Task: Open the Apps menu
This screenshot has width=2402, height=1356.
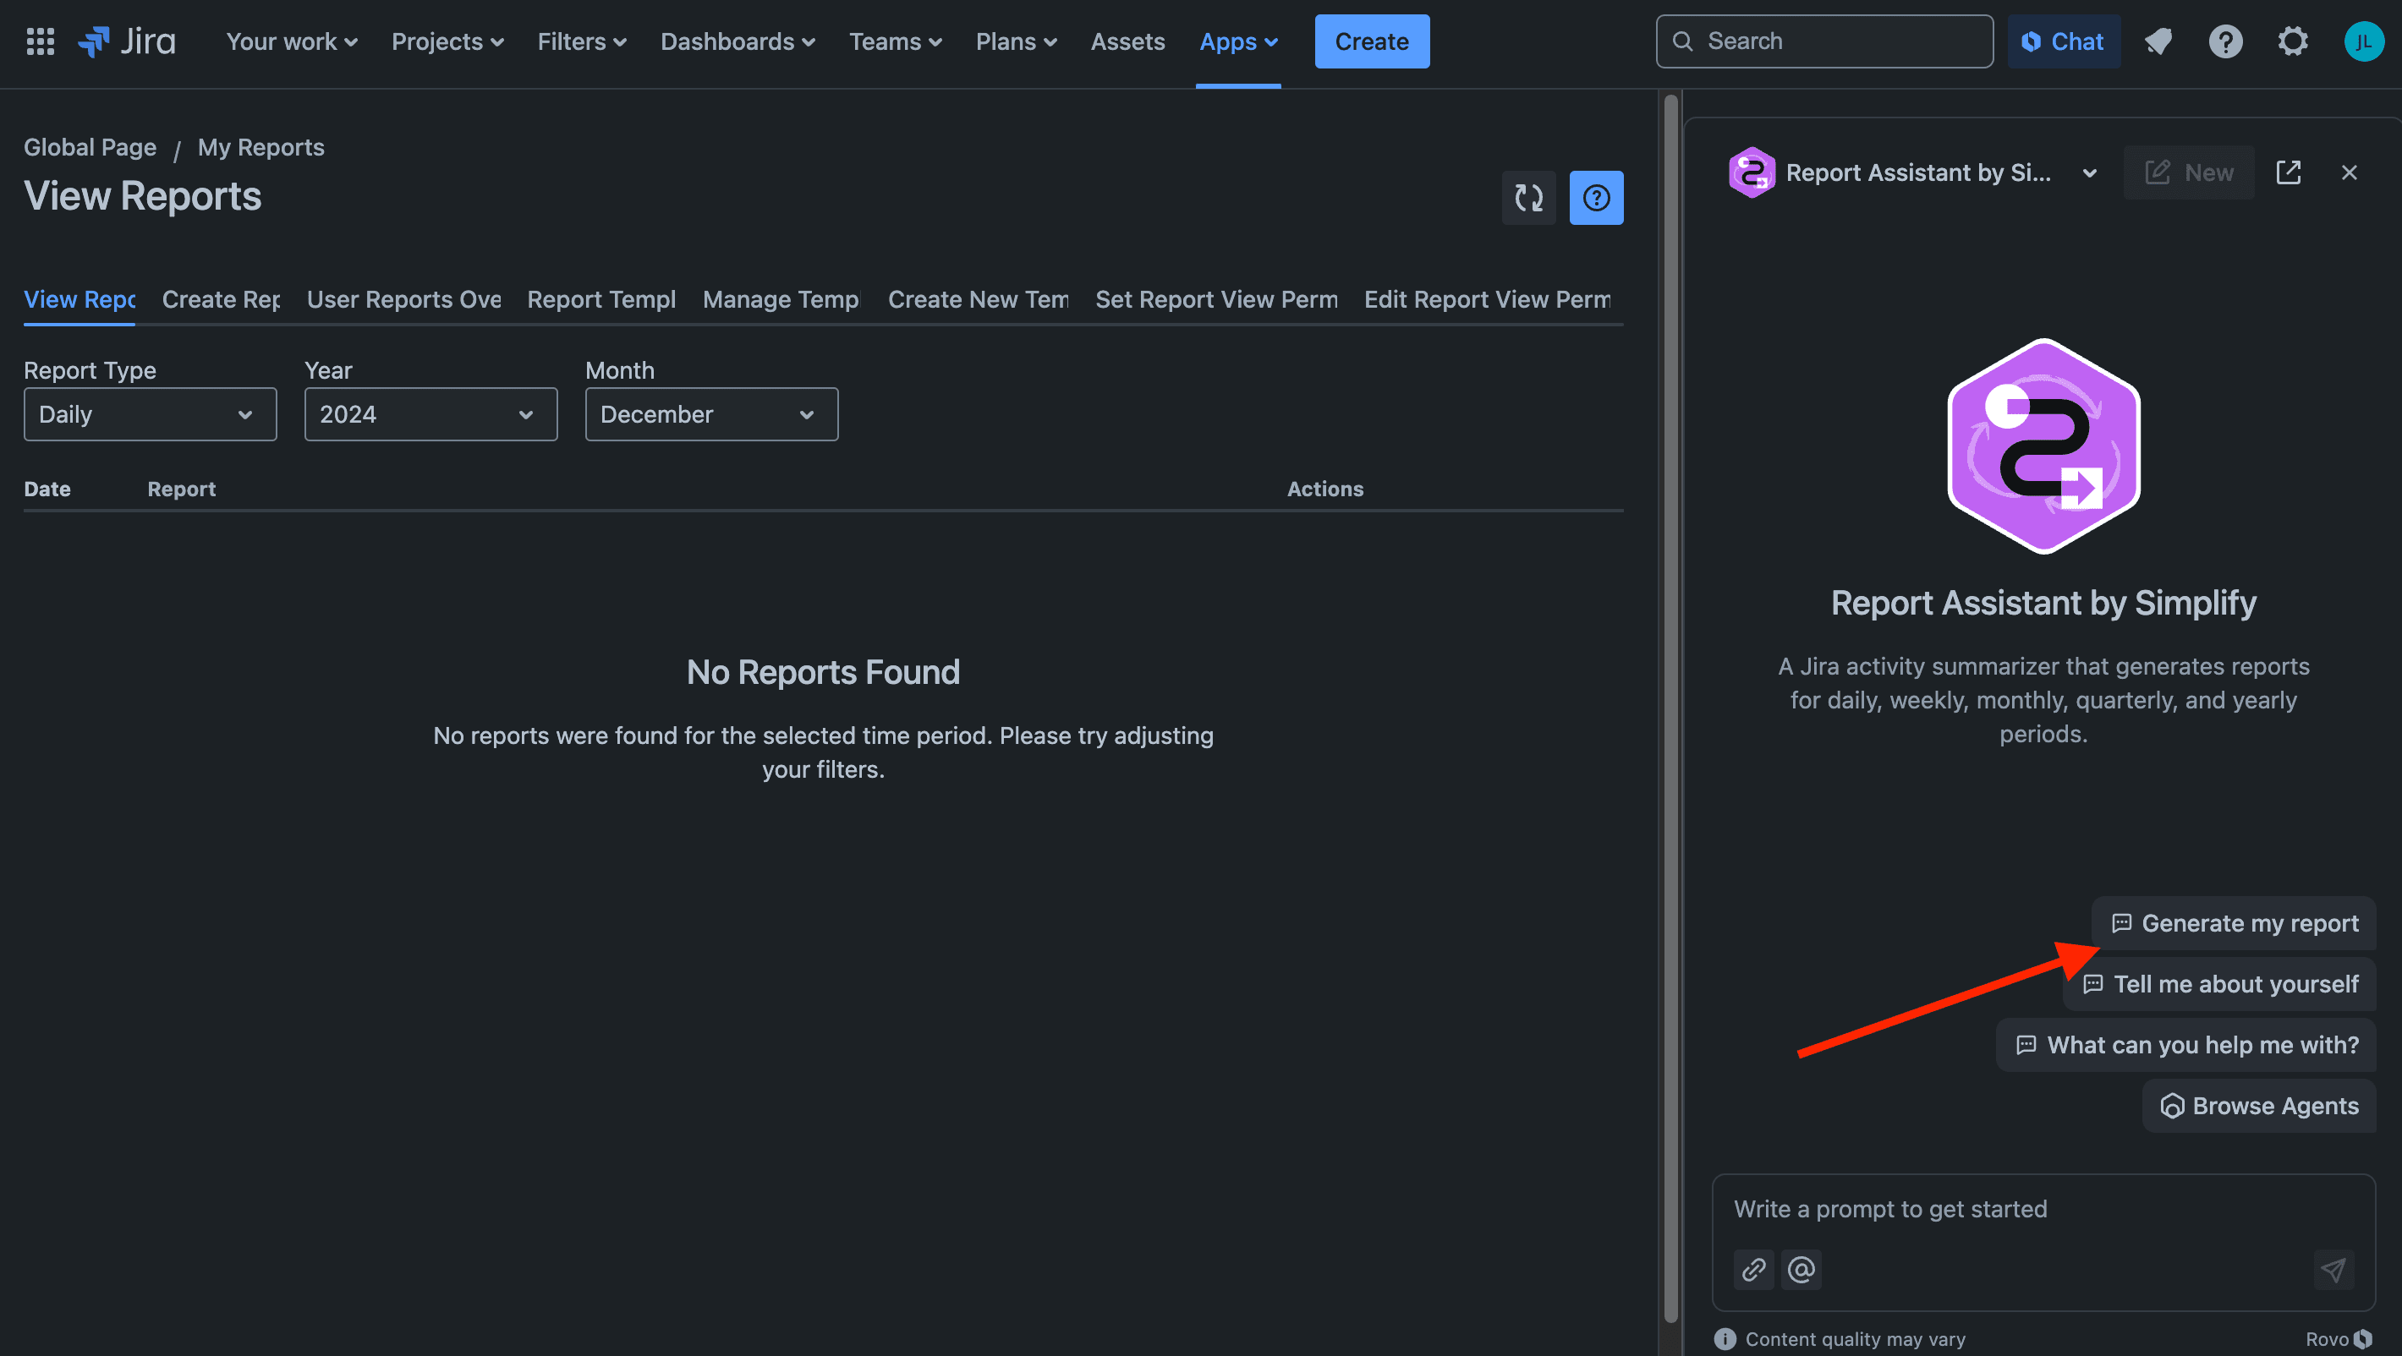Action: [x=1238, y=41]
